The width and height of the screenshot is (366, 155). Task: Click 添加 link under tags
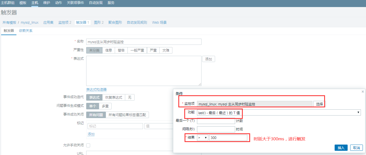[x=91, y=134]
